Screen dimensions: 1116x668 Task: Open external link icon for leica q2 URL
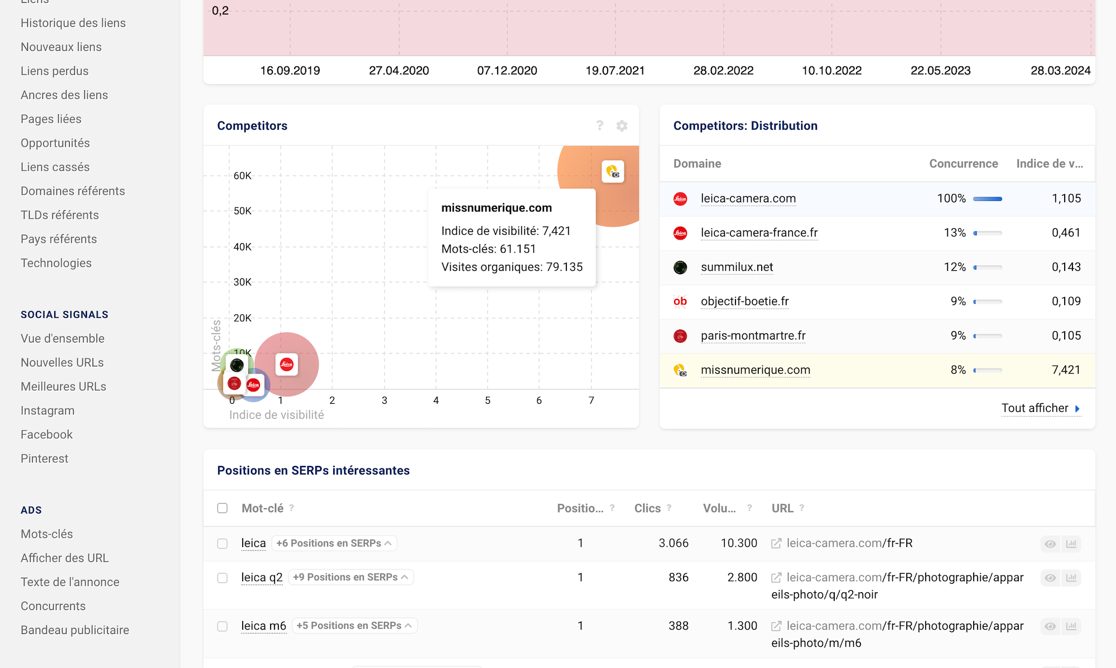click(x=776, y=578)
